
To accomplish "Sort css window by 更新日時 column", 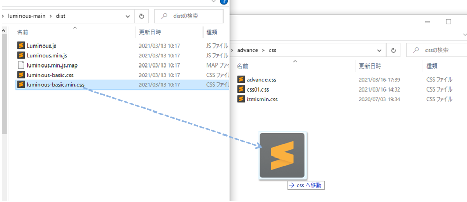I will 370,66.
